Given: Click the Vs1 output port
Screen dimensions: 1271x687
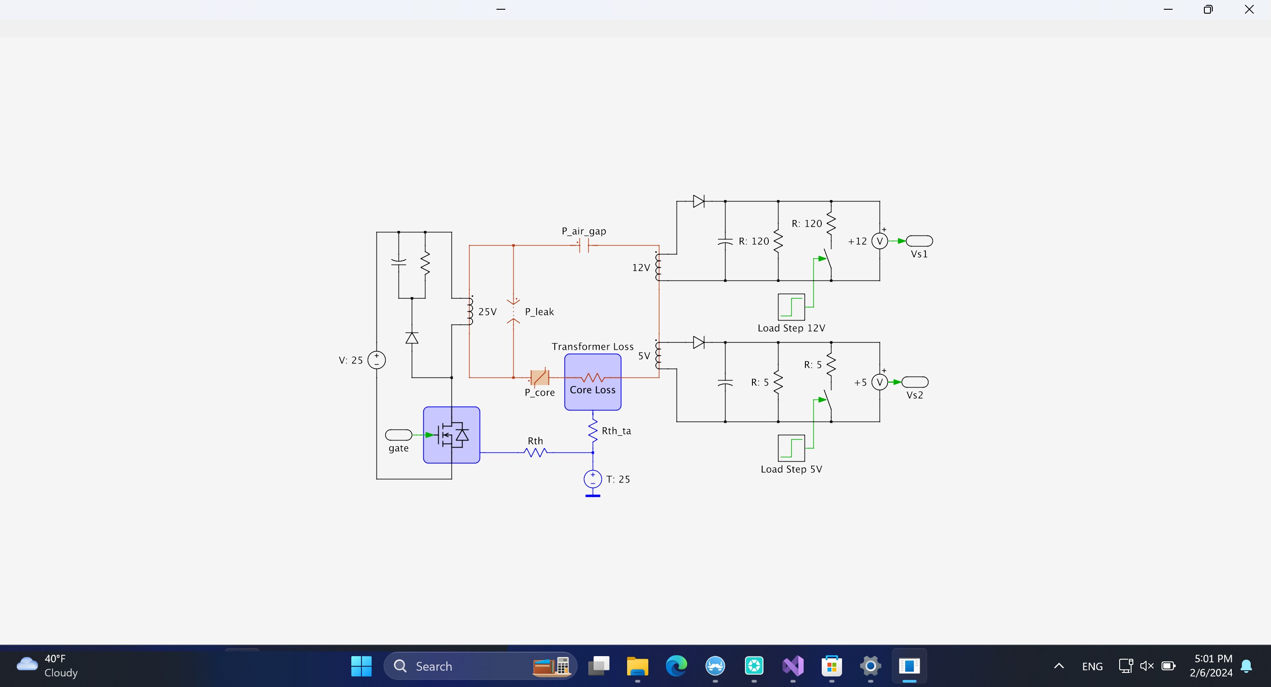Looking at the screenshot, I should (x=919, y=241).
